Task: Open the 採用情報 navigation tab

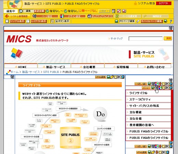Action: [121, 66]
